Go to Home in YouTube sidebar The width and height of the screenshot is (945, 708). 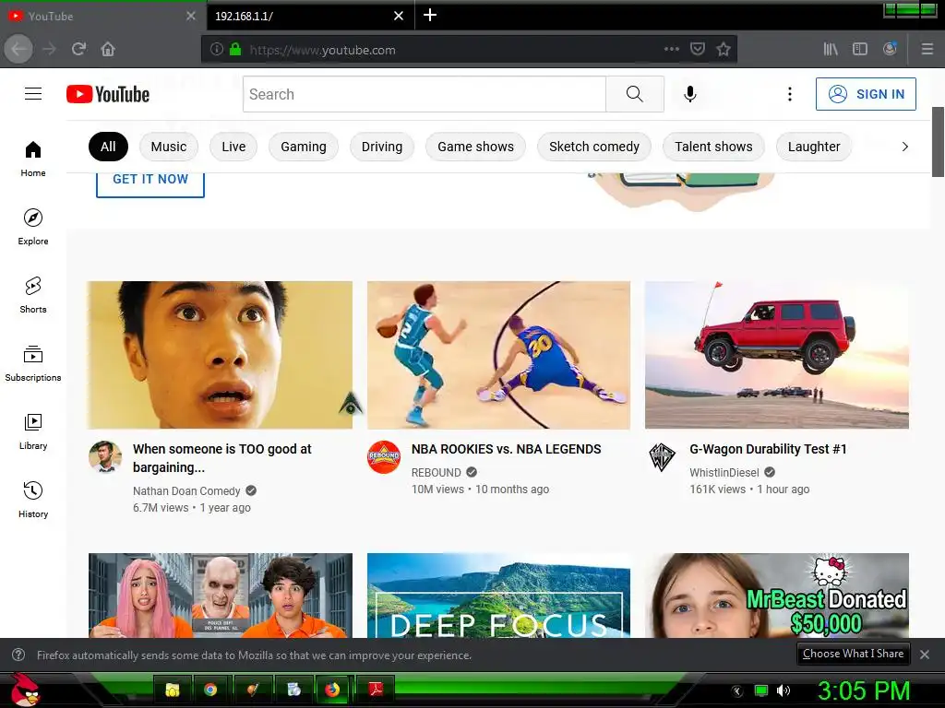coord(33,159)
